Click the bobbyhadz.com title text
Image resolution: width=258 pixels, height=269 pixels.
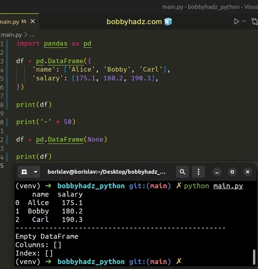[x=134, y=22]
